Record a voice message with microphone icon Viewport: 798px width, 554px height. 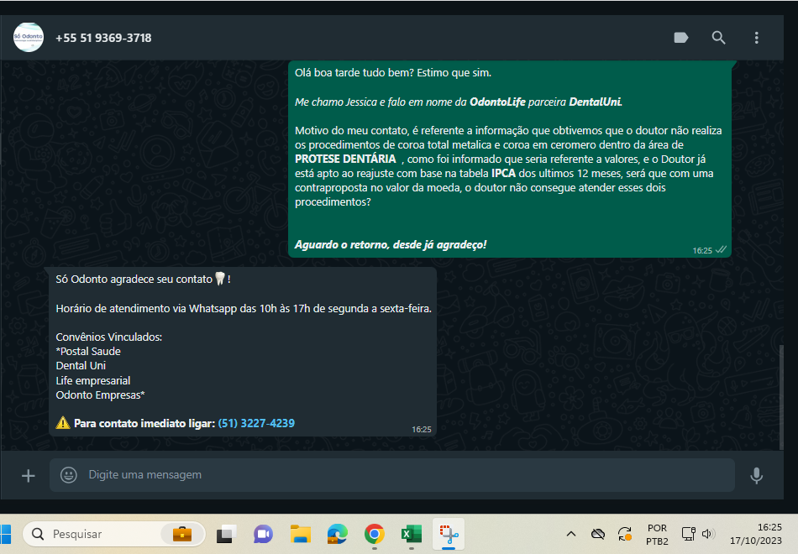756,476
